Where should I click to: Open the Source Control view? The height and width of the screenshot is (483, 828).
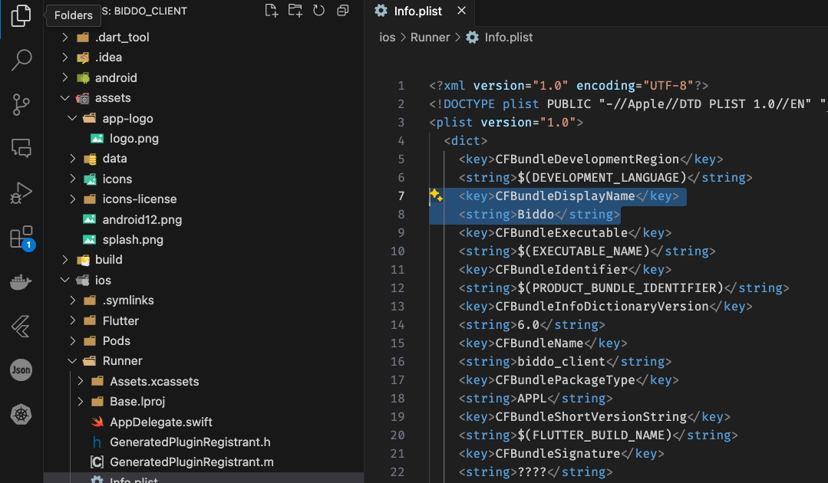pos(21,105)
